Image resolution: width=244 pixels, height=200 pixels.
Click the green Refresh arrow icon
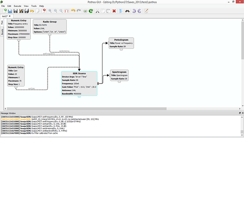[x=91, y=11]
